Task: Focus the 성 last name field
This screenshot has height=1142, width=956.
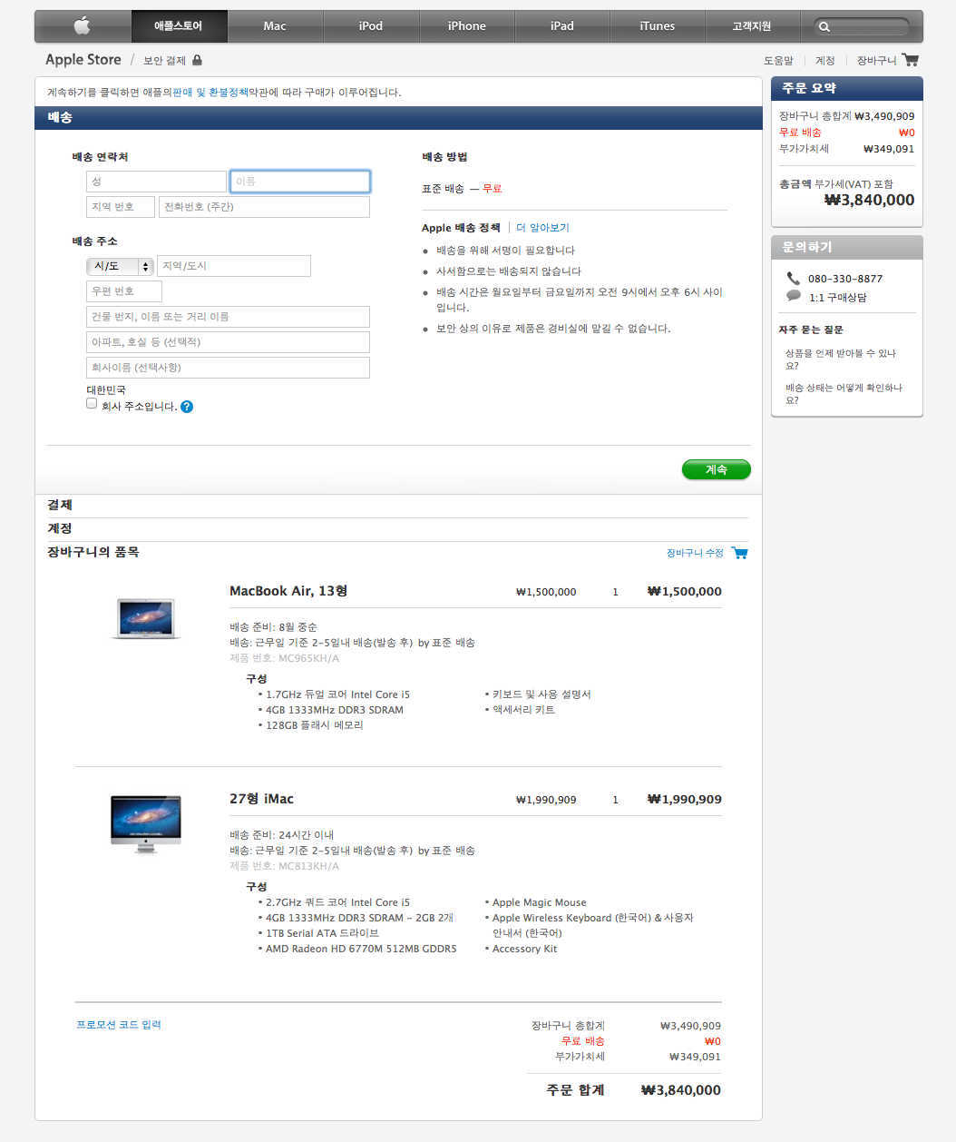Action: pos(156,182)
